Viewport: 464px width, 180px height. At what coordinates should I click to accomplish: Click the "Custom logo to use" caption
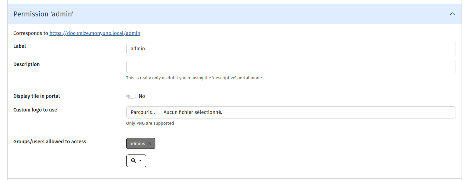click(35, 110)
